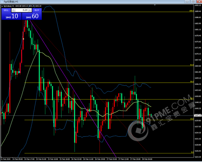Click the current price tag 1642.10 on axis

click(198, 116)
